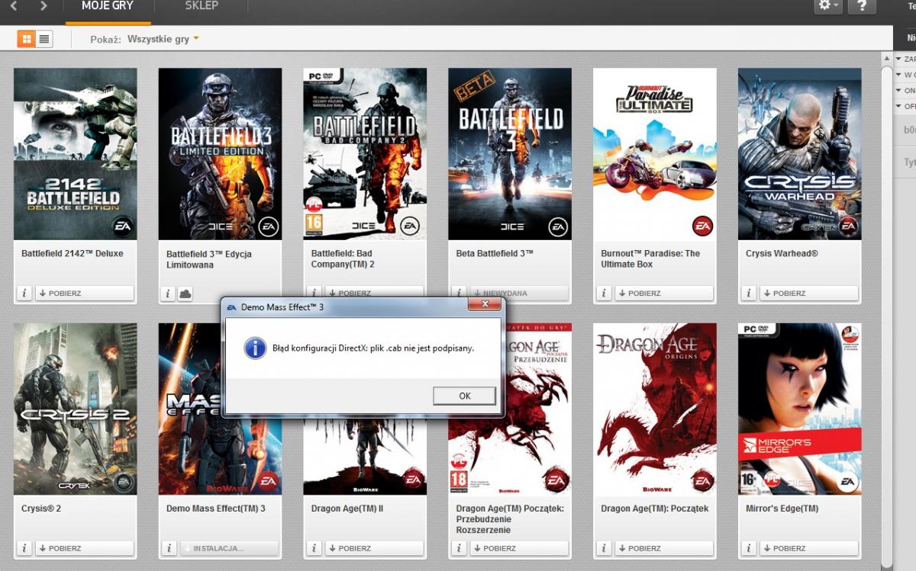
Task: Go back with the left arrow
Action: 14,6
